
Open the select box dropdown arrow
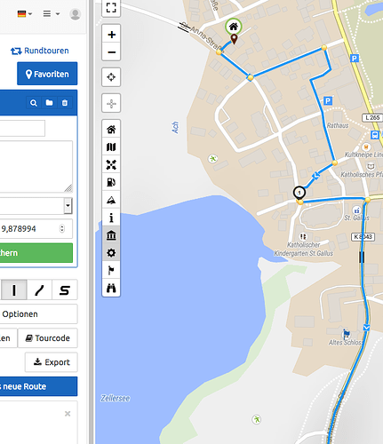click(x=68, y=205)
